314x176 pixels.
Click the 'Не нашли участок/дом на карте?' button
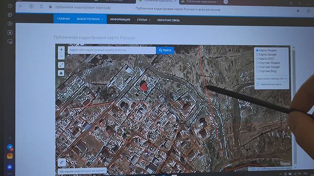82,171
